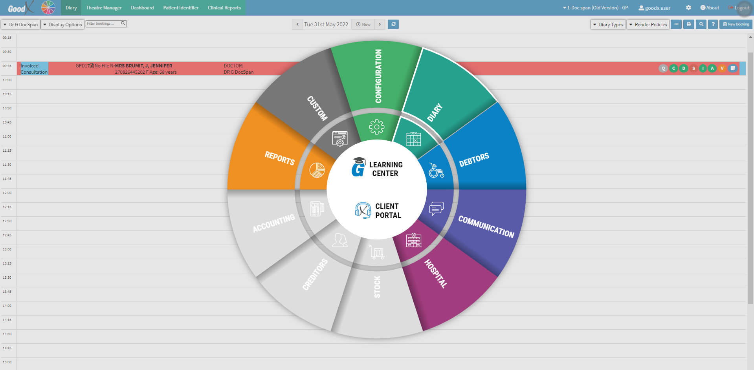This screenshot has width=754, height=370.
Task: Click the three-dots more options button
Action: [676, 24]
